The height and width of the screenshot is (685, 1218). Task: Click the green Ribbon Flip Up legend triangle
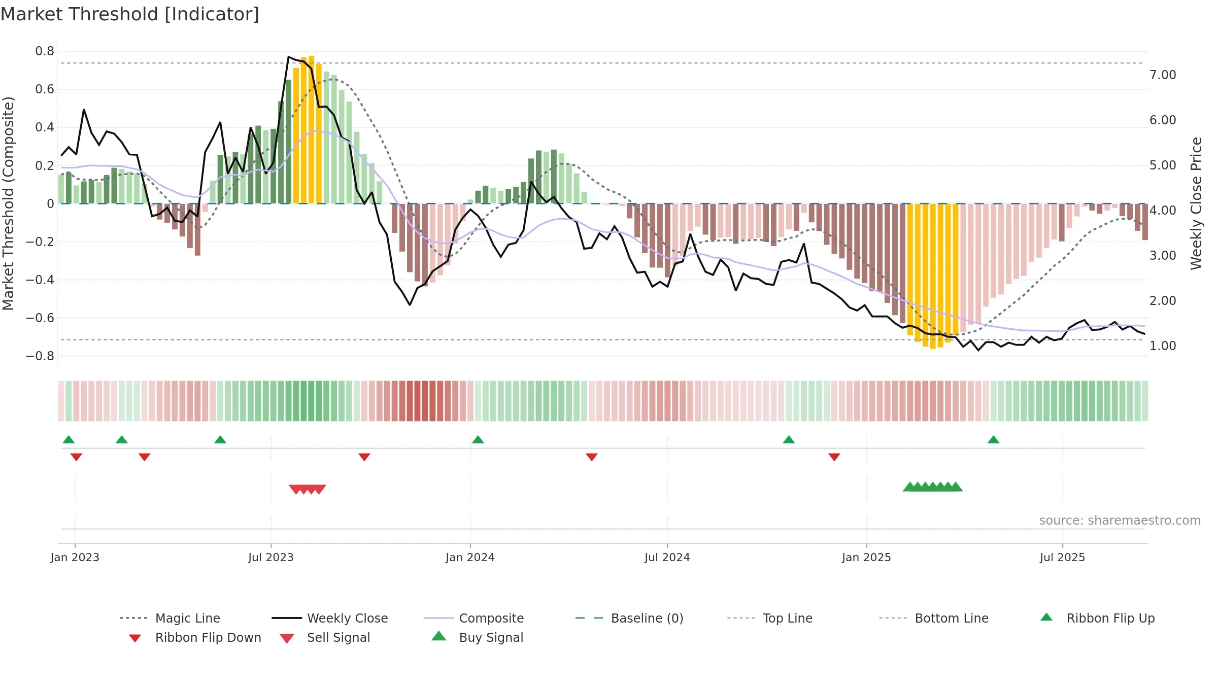click(1046, 617)
